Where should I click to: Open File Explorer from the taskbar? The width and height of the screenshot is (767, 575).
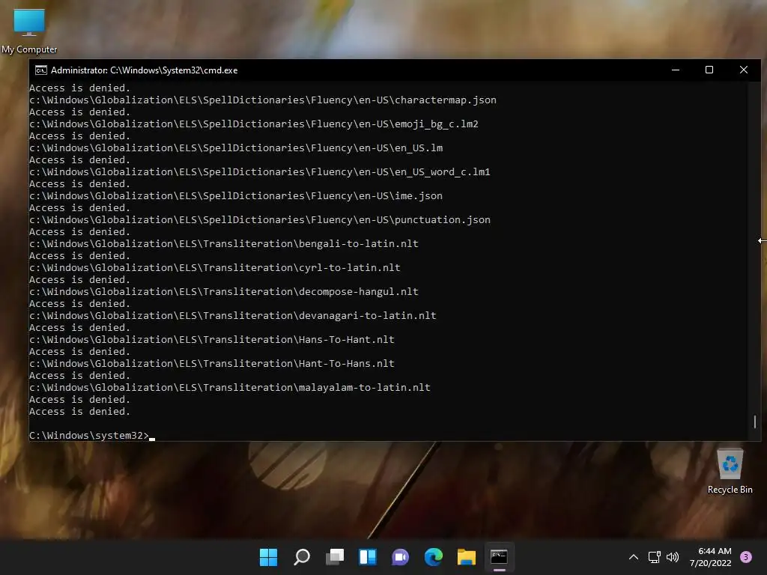[x=466, y=557]
